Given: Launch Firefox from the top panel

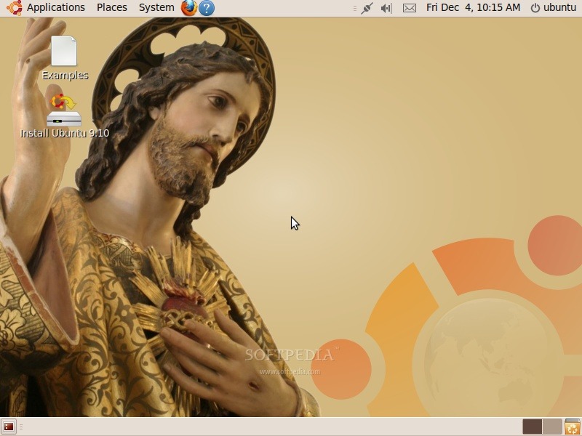Looking at the screenshot, I should pos(189,8).
